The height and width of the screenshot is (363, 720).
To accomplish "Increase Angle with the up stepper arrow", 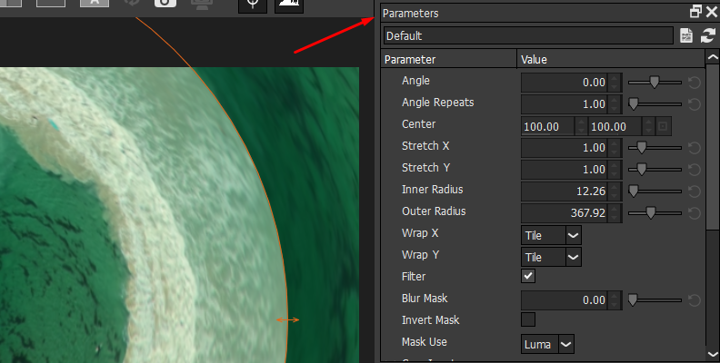I will click(615, 78).
